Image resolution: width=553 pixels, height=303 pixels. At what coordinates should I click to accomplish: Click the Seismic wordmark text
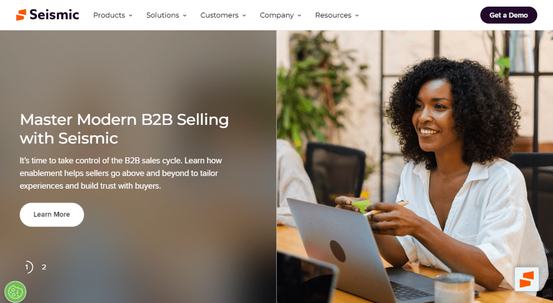point(55,15)
